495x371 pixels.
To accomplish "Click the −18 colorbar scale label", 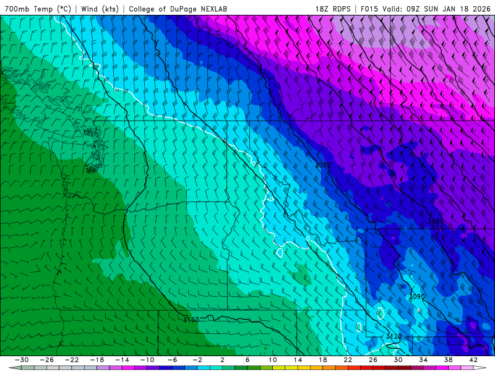I will [x=97, y=360].
